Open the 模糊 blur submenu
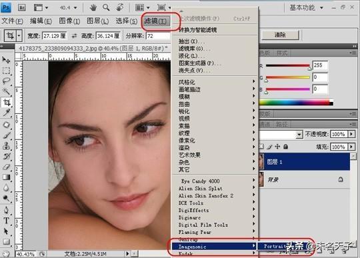Image resolution: width=360 pixels, height=258 pixels. [215, 97]
